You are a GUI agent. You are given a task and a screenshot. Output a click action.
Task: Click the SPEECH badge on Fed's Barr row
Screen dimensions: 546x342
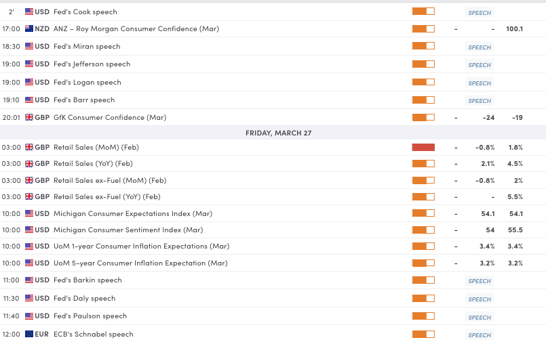pos(480,101)
